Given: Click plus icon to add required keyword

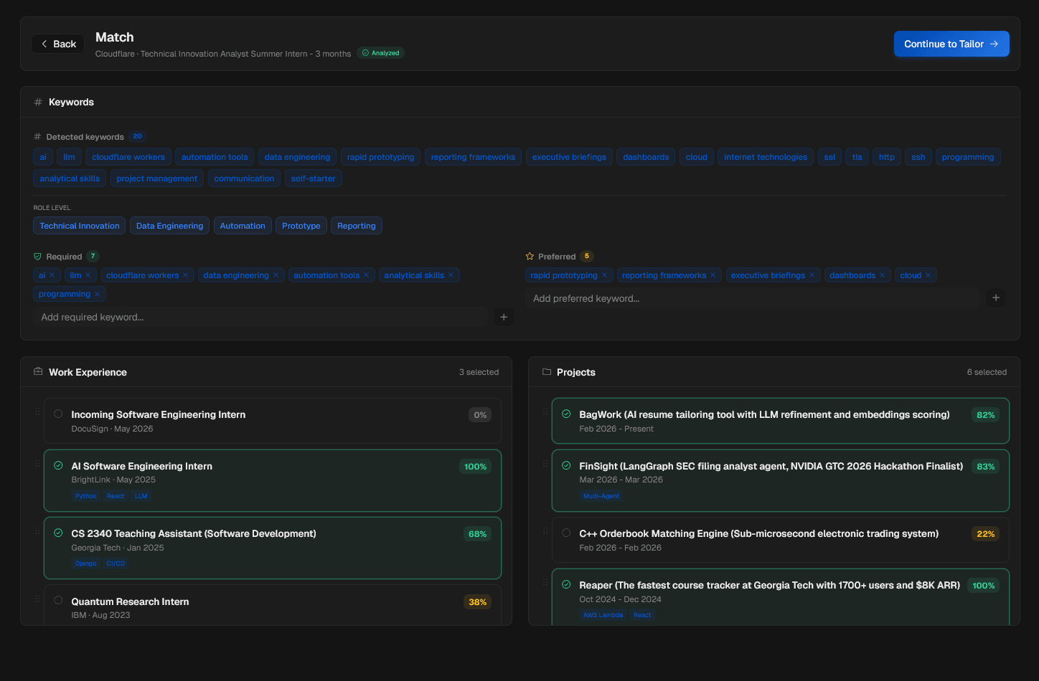Looking at the screenshot, I should point(504,317).
